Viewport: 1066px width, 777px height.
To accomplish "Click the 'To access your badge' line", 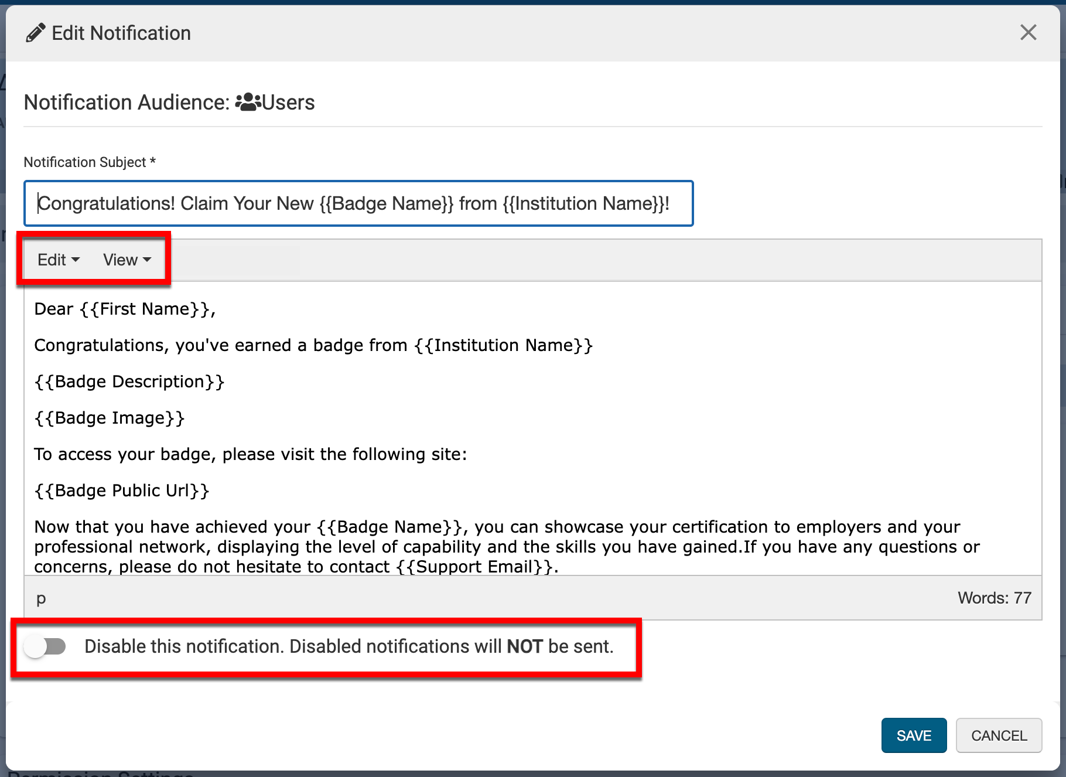I will [250, 454].
